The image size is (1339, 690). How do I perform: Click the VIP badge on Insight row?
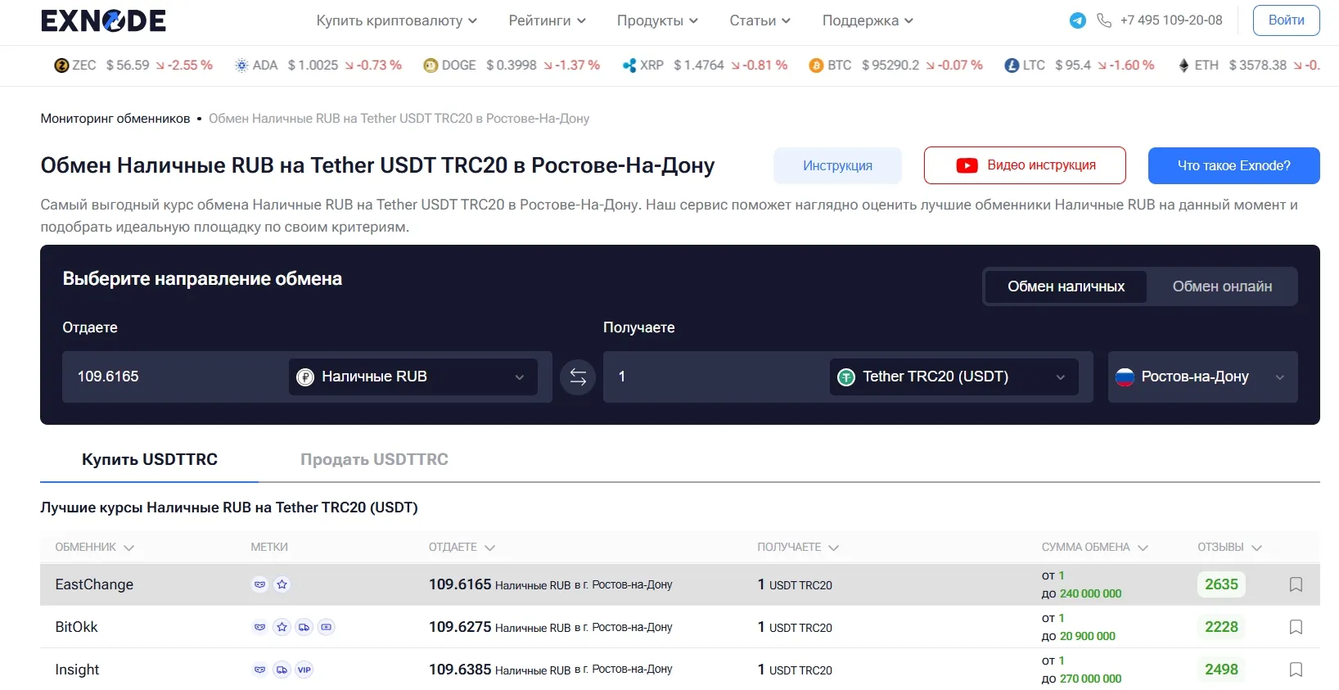point(304,670)
